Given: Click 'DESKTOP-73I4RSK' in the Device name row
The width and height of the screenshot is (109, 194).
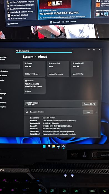Looking at the screenshot, I should (x=49, y=118).
